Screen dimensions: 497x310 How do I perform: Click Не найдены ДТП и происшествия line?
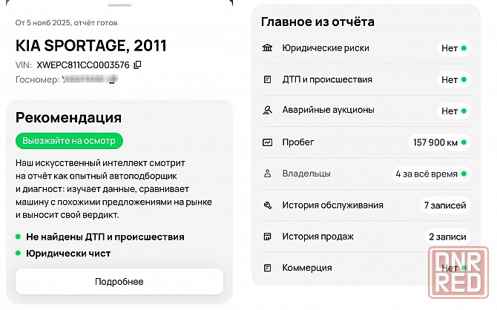[105, 237]
